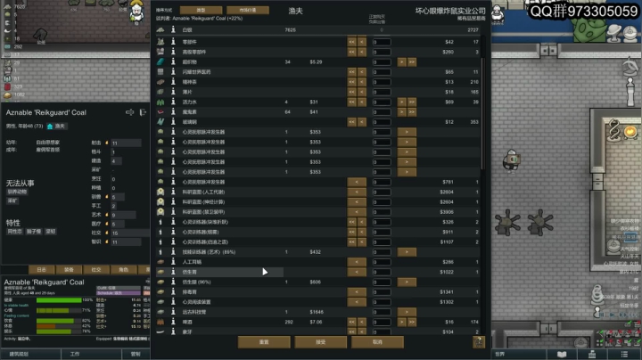Click the 同性恋 trait tag
This screenshot has height=360, width=642.
click(15, 232)
